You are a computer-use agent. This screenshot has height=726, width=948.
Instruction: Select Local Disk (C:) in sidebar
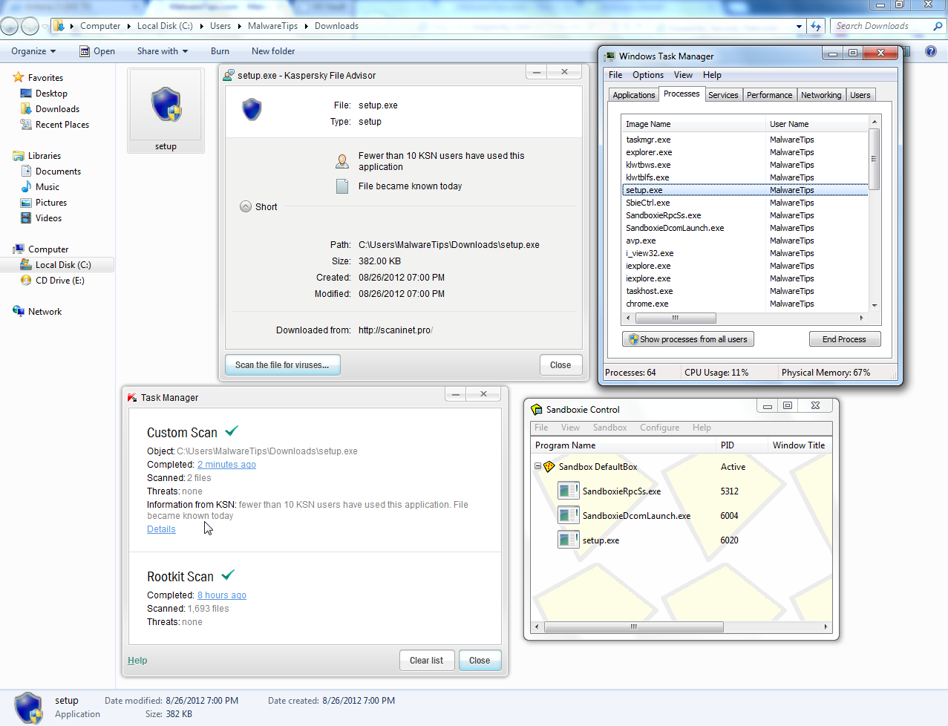[63, 265]
